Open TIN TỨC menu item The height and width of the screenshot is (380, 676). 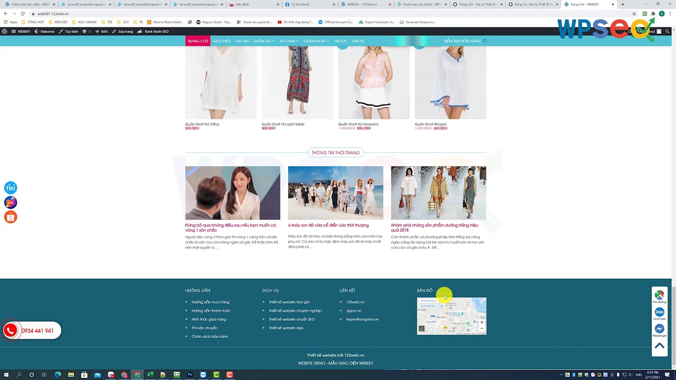pos(341,41)
